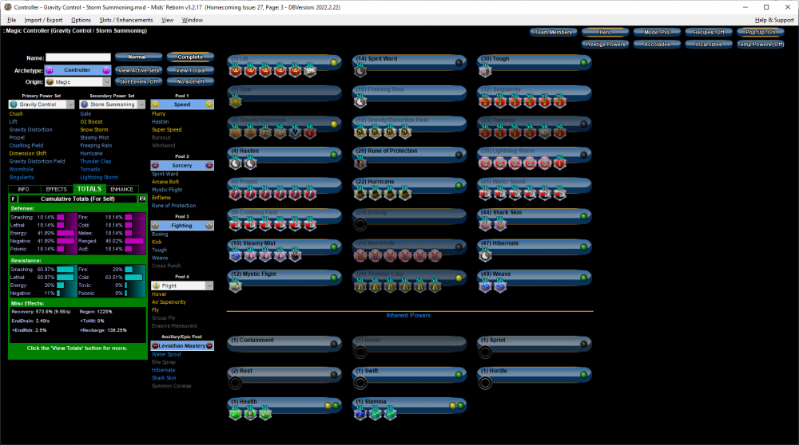
Task: Open the Origin dropdown showing Magic
Action: tap(78, 81)
